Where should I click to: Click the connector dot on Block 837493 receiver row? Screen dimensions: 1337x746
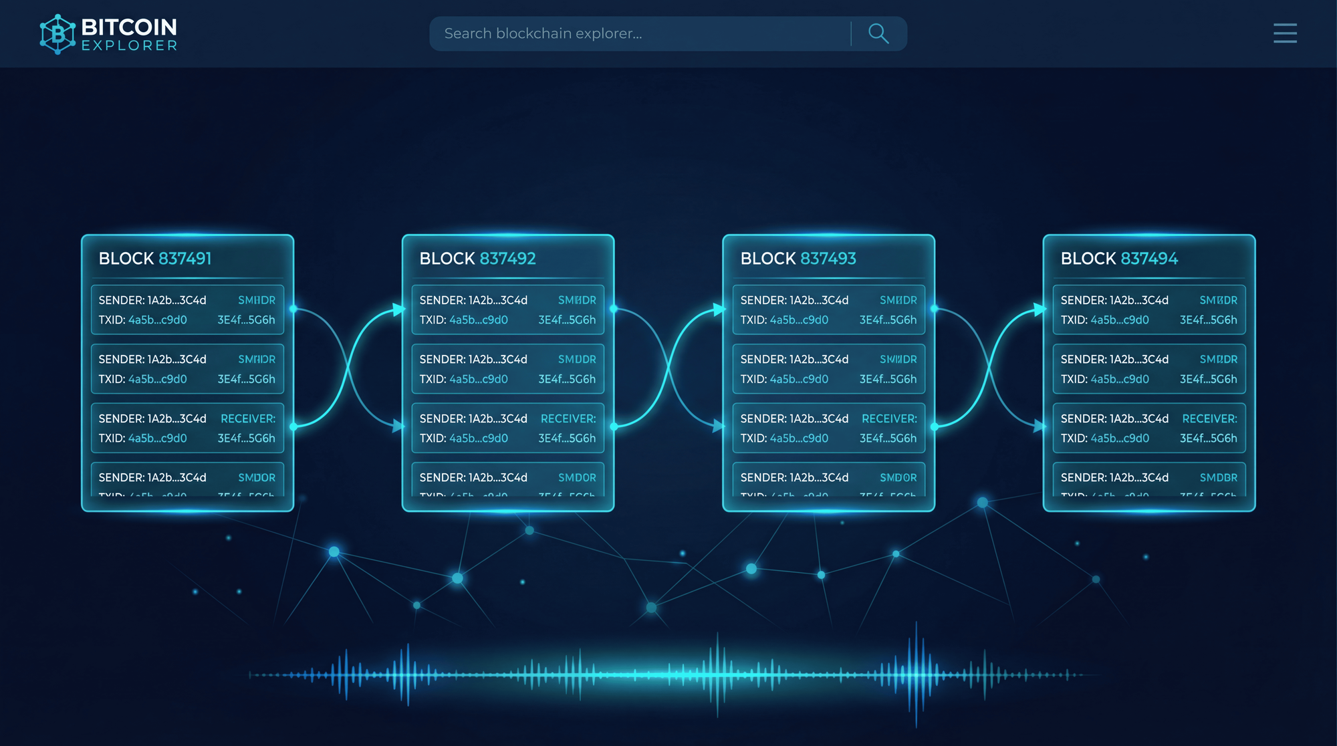[x=935, y=426]
